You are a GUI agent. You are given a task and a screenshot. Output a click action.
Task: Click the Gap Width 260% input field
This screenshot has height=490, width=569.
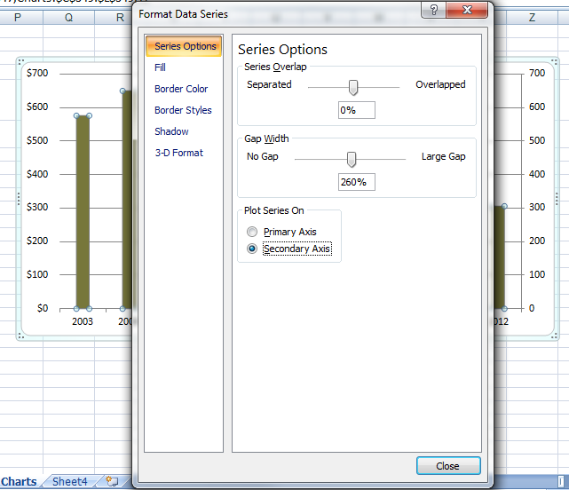tap(357, 182)
